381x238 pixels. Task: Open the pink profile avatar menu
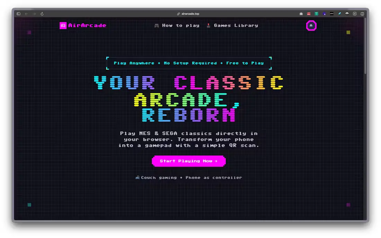311,25
